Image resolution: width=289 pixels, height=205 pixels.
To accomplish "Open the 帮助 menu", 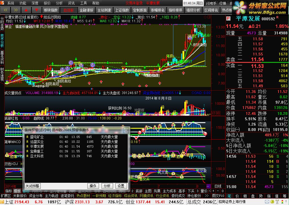I will point(96,3).
